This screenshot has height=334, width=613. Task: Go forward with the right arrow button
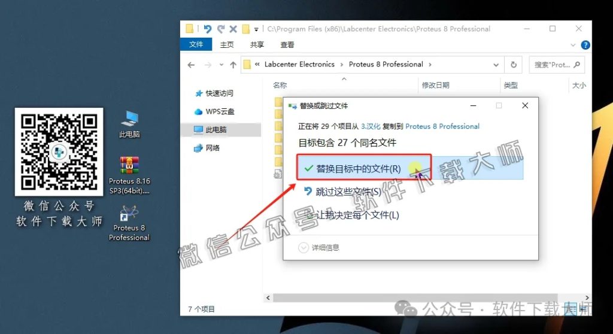click(x=208, y=65)
